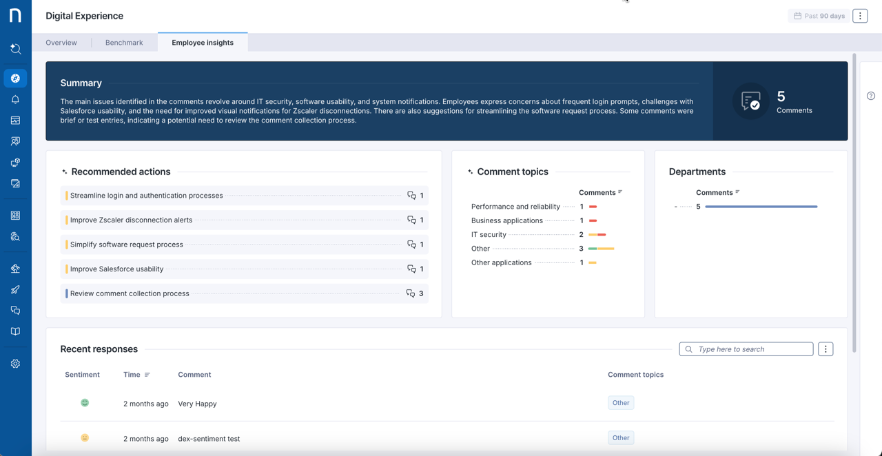Toggle sort on the Time column
The image size is (882, 456).
click(147, 375)
